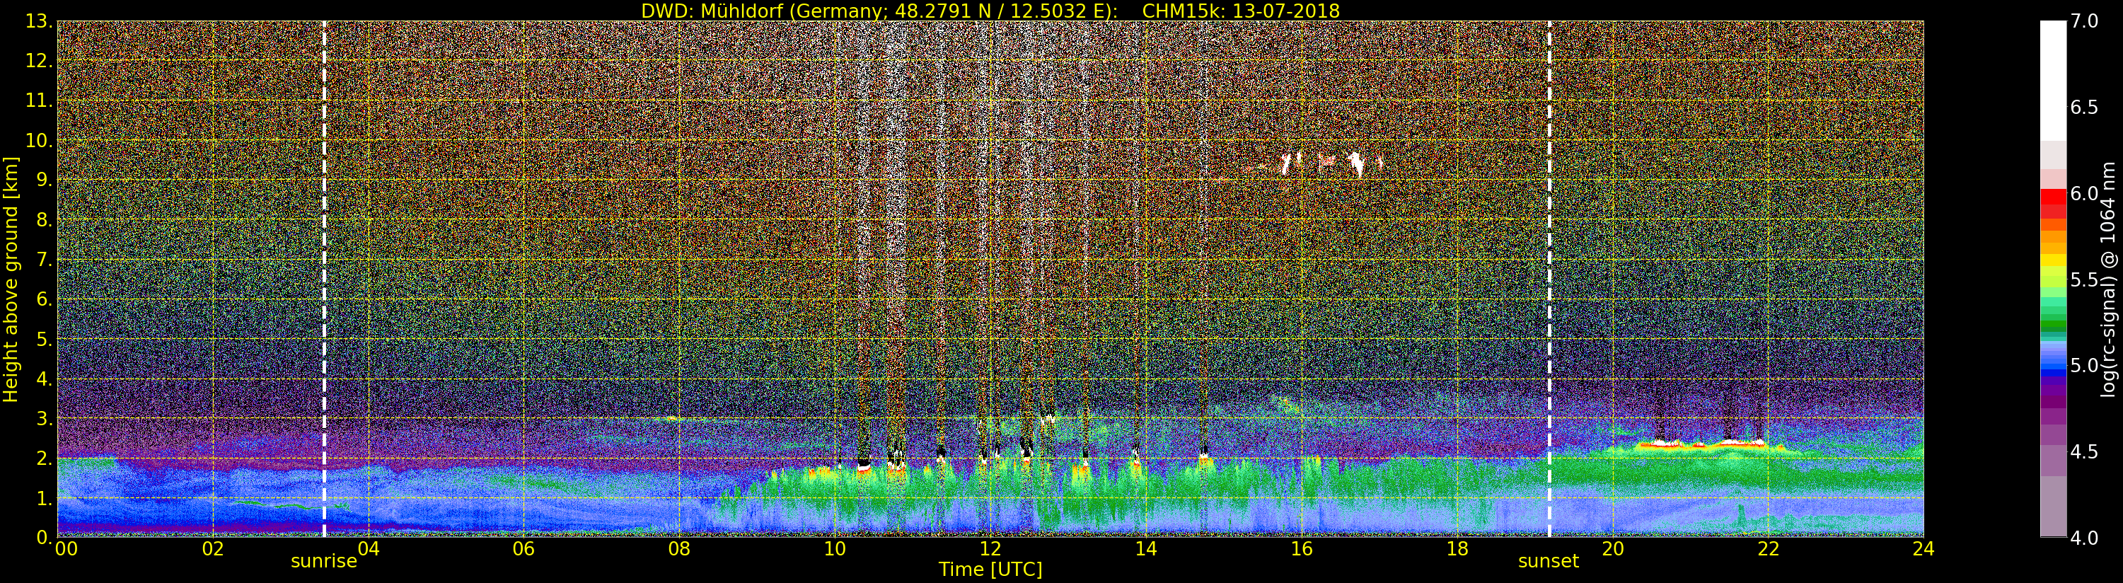The height and width of the screenshot is (583, 2123).
Task: Click the '8.' height tick label
Action: point(44,220)
